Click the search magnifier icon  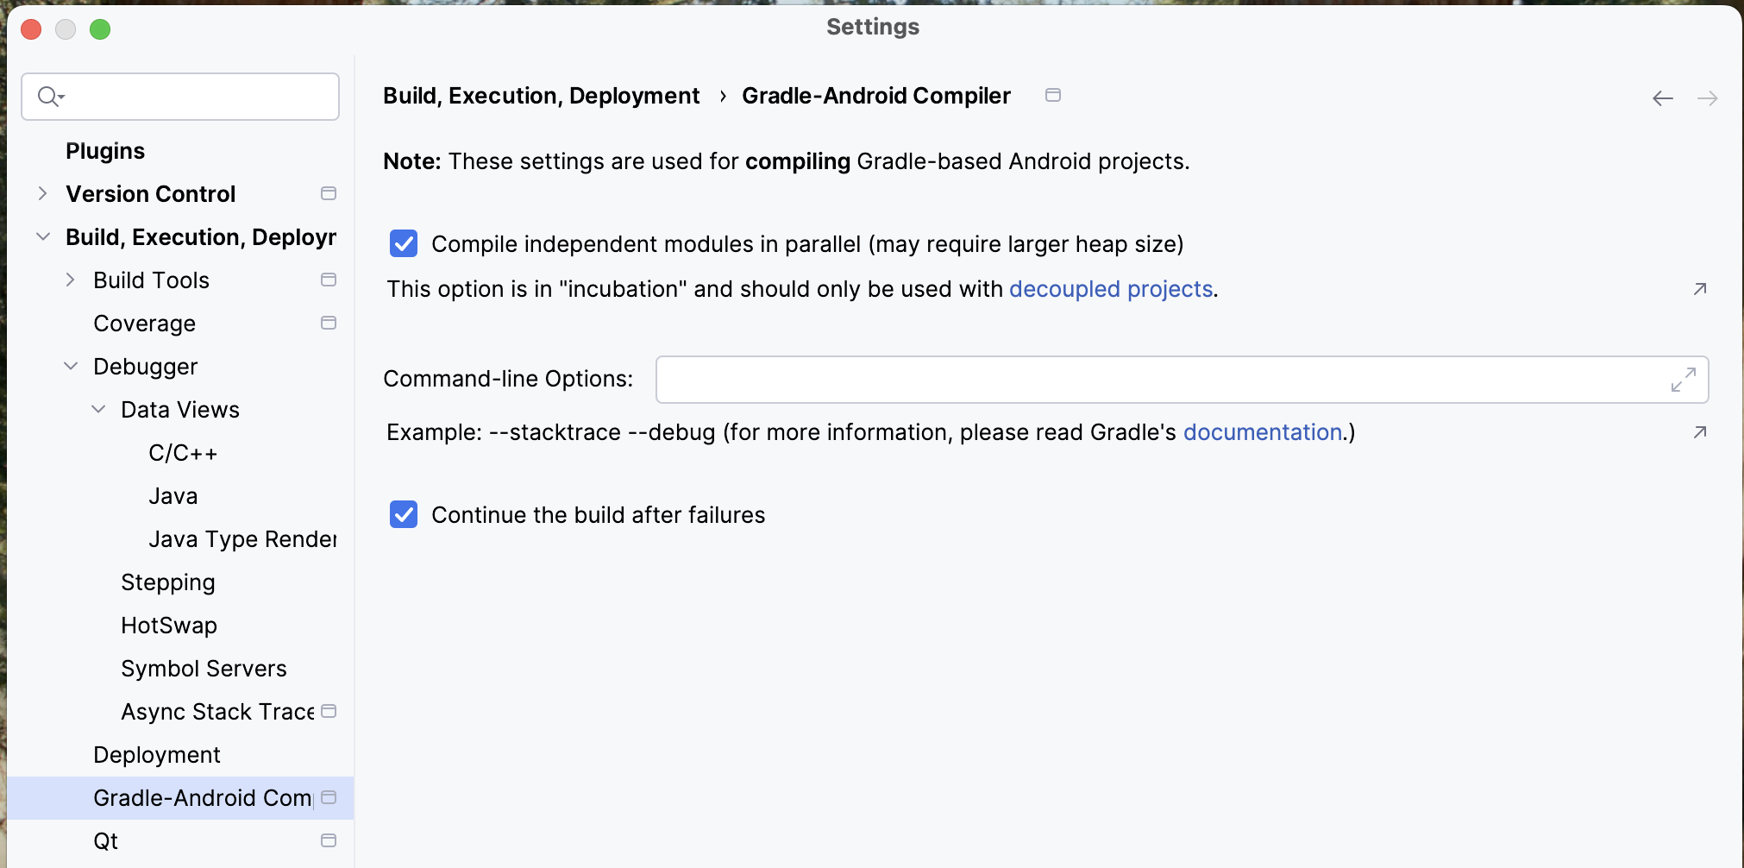[49, 96]
